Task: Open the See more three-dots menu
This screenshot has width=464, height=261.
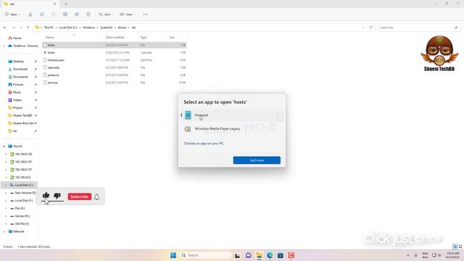Action: pos(145,14)
